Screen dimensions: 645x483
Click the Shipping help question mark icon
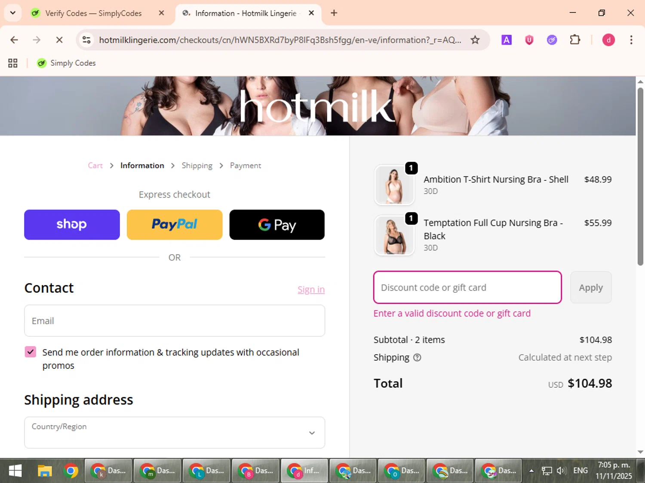[x=417, y=357]
